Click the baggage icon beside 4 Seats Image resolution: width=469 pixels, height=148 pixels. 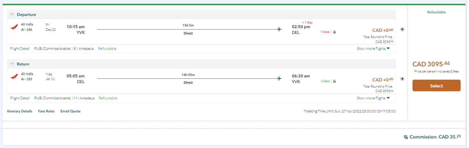click(335, 32)
